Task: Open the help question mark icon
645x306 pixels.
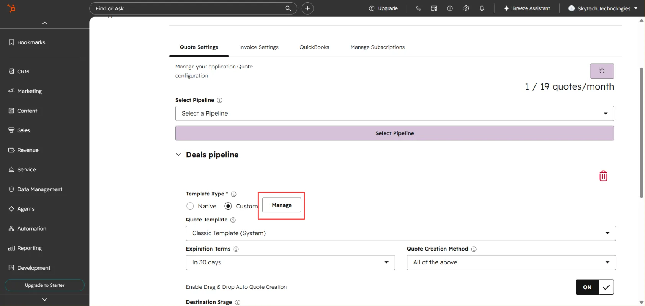Action: [x=450, y=8]
